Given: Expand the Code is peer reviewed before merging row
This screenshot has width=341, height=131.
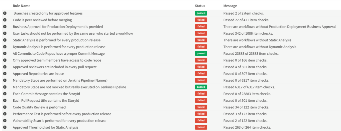Looking at the screenshot, I should coord(5,20).
